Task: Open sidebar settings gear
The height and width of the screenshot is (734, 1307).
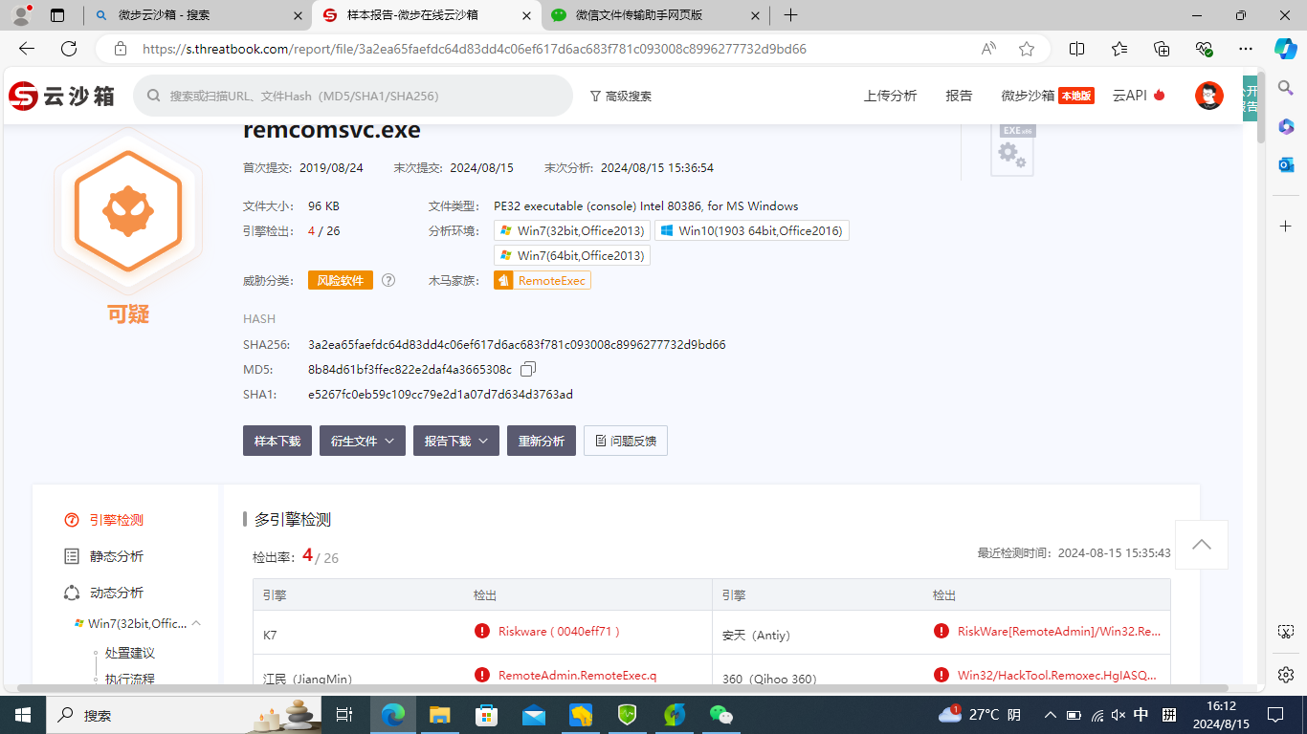Action: click(1286, 675)
